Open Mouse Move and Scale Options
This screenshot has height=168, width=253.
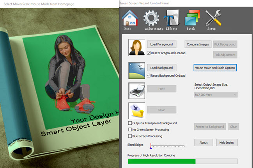click(215, 68)
